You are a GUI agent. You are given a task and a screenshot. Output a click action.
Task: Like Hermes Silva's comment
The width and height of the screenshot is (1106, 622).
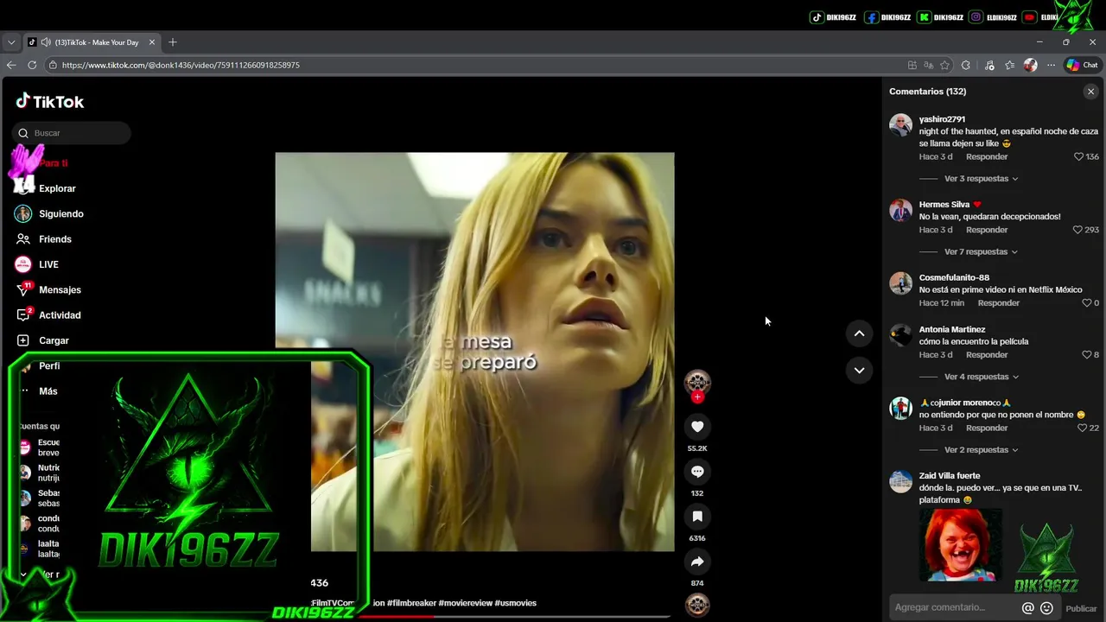click(1077, 230)
